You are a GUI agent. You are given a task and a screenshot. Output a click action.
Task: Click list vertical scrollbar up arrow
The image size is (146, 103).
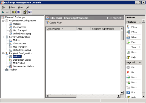122,28
